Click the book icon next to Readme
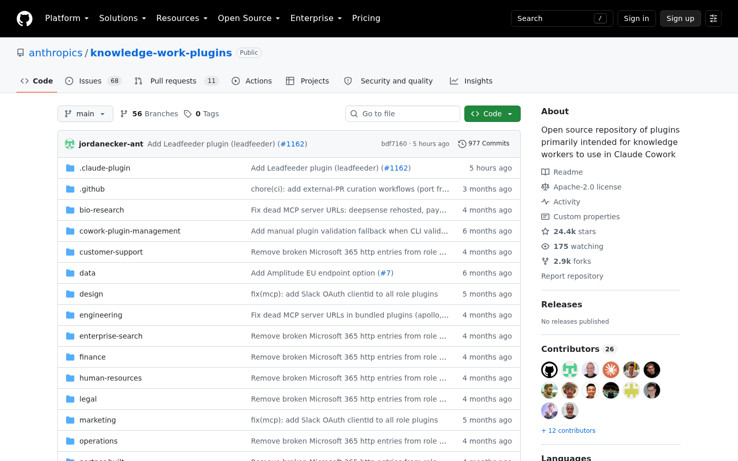738x461 pixels. coord(545,172)
